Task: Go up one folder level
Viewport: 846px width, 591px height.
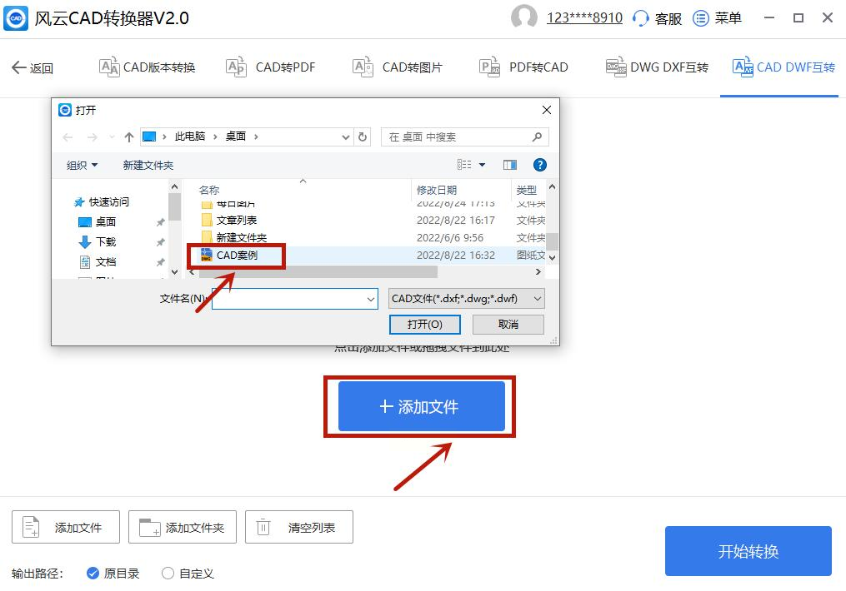Action: pos(129,137)
